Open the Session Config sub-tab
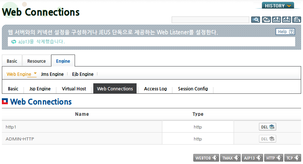 [x=193, y=89]
